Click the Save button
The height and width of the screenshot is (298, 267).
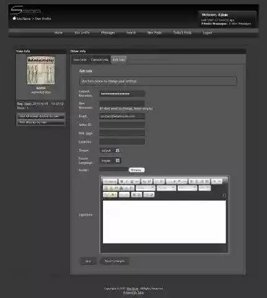click(x=88, y=261)
